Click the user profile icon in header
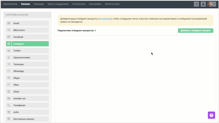219x123 pixels. pos(203,4)
